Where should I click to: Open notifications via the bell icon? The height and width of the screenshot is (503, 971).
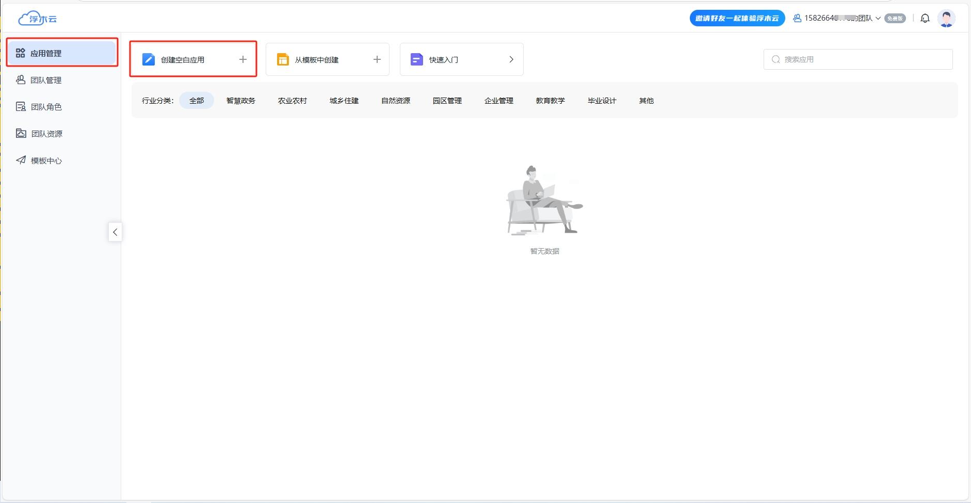(x=925, y=19)
